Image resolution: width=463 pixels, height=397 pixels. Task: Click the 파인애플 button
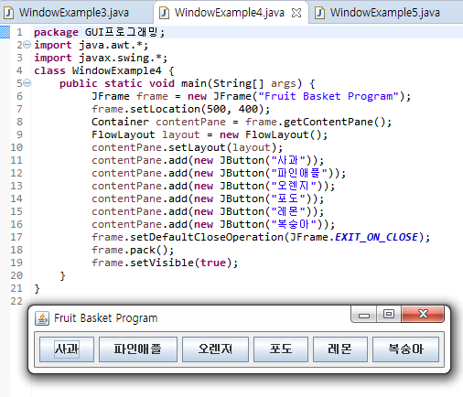click(138, 349)
